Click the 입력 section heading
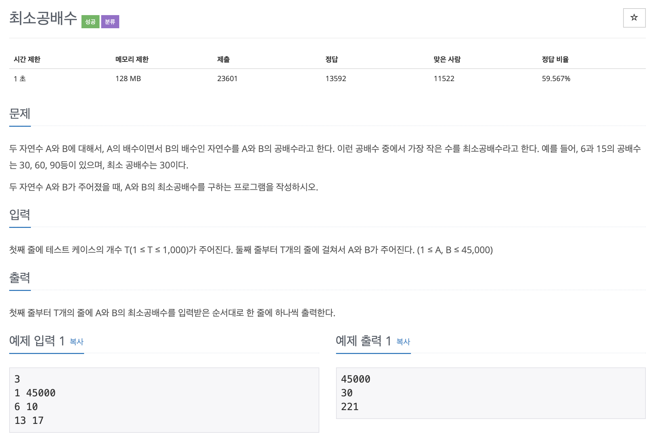This screenshot has height=440, width=655. pyautogui.click(x=20, y=215)
